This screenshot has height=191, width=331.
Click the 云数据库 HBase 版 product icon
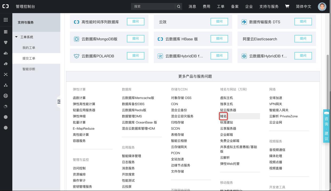click(160, 39)
